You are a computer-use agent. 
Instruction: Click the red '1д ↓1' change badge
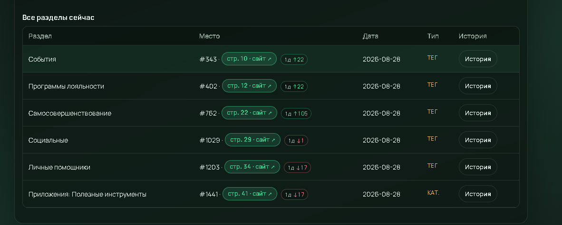(296, 141)
